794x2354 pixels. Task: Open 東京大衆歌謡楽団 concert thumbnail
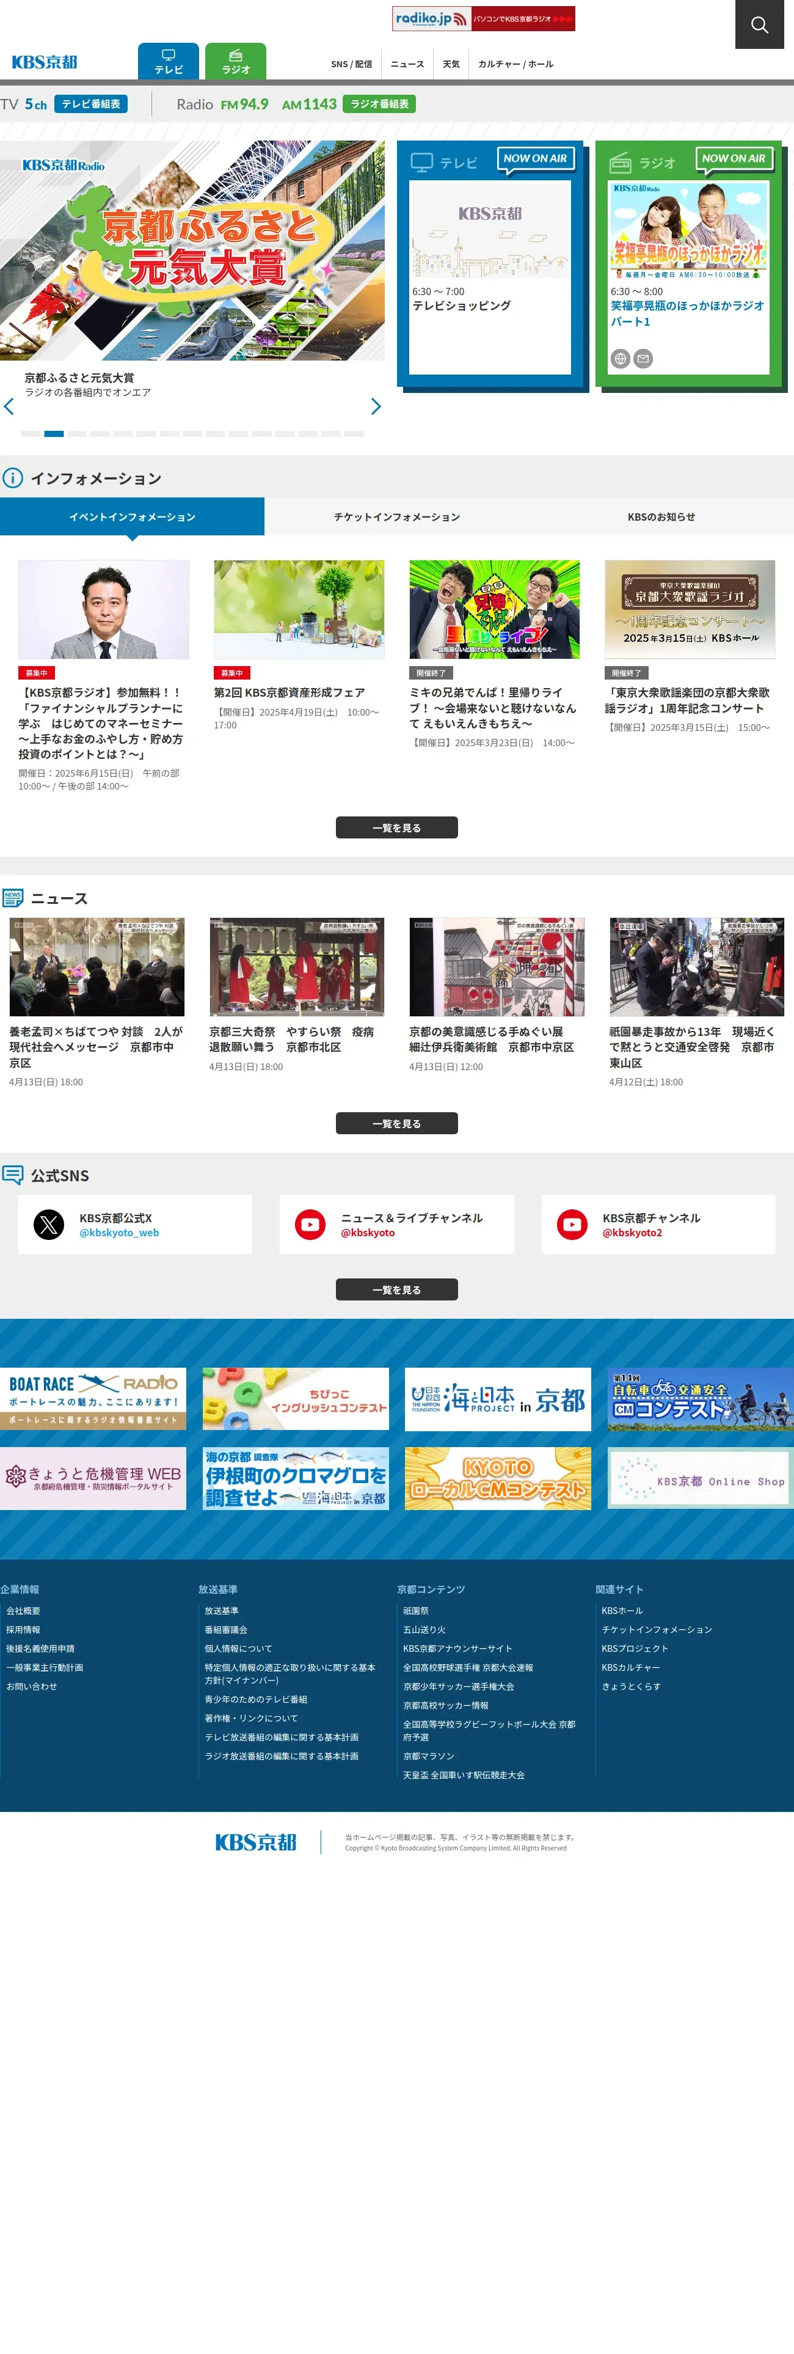click(690, 609)
